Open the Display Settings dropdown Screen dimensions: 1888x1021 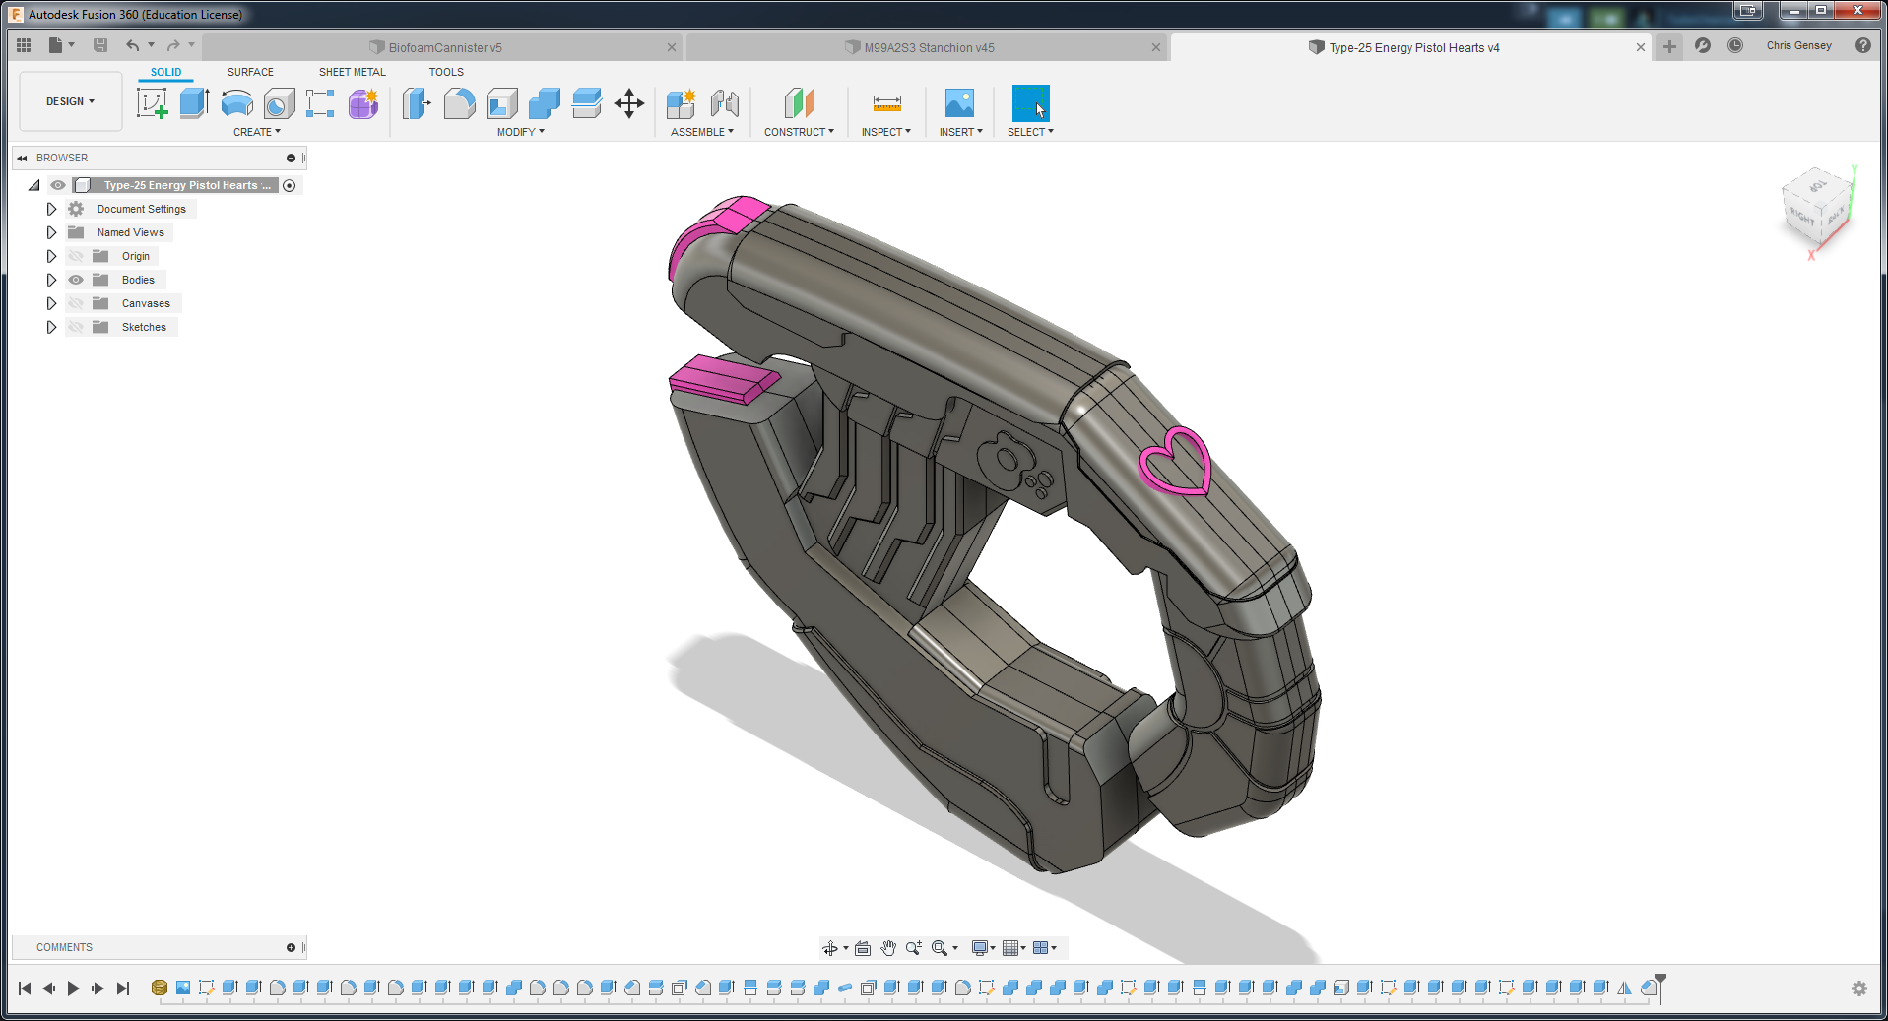click(x=983, y=948)
